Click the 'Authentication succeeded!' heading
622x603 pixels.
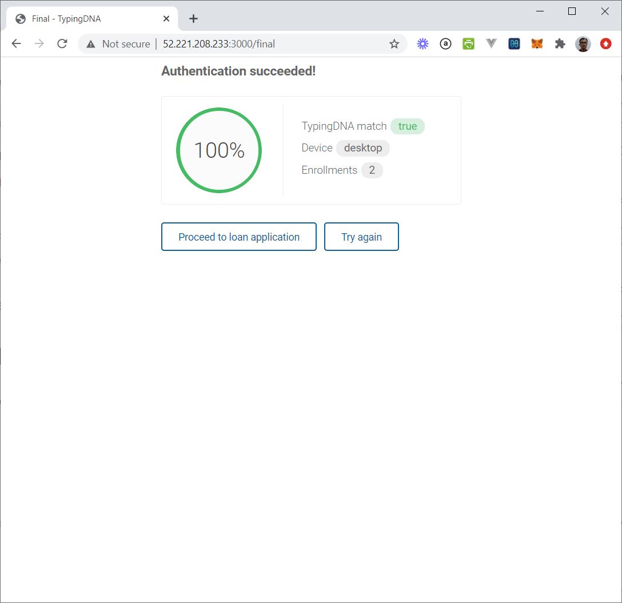(x=238, y=71)
